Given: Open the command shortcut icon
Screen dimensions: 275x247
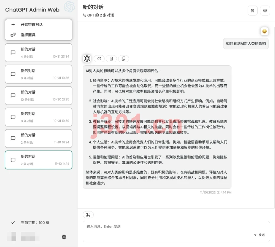Looking at the screenshot, I should point(88,215).
